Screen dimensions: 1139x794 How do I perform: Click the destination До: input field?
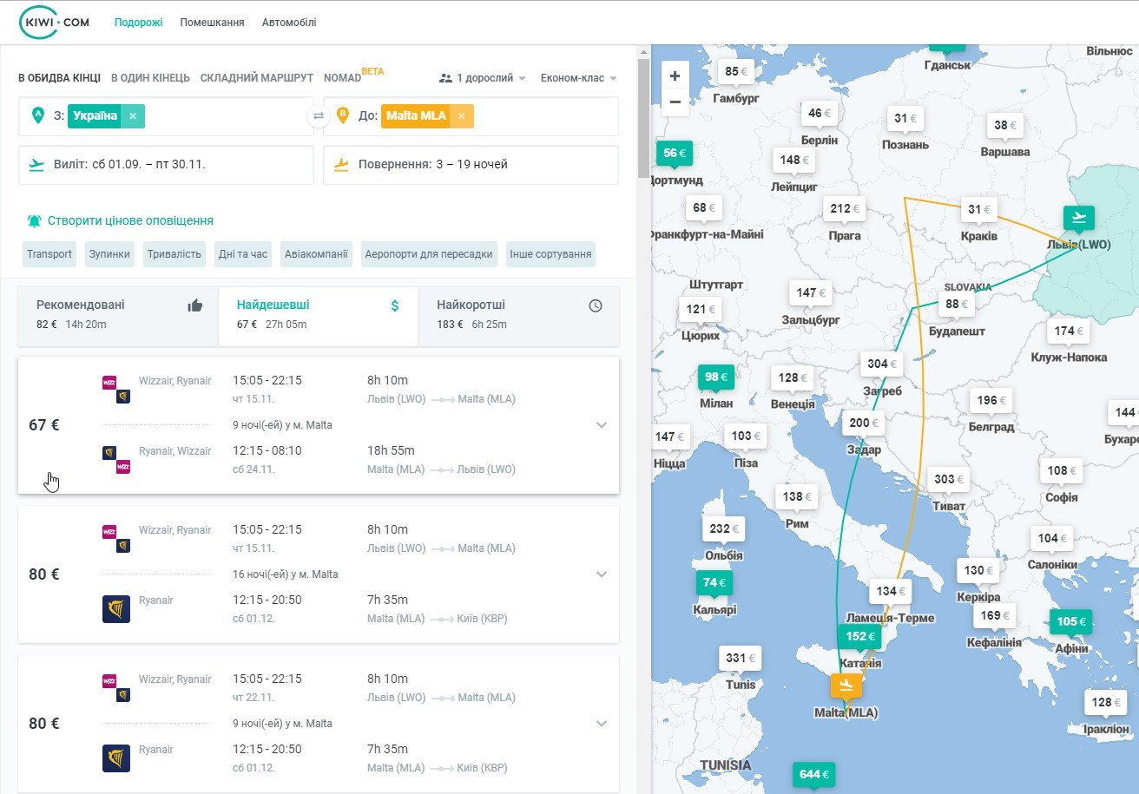pyautogui.click(x=471, y=116)
